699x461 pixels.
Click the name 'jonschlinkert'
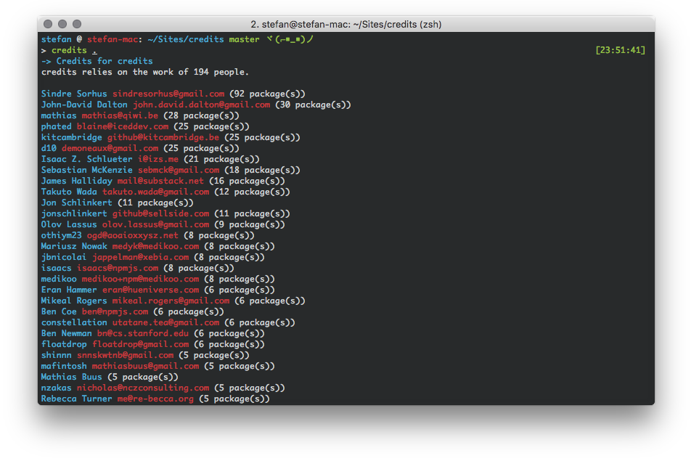pos(74,213)
